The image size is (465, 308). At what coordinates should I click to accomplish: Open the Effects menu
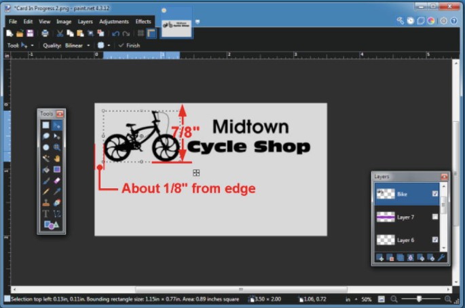[x=143, y=22]
